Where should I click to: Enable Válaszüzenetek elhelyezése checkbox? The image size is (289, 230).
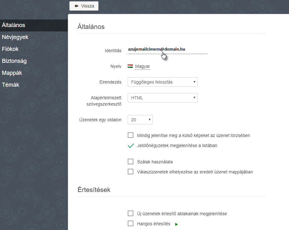pyautogui.click(x=131, y=172)
